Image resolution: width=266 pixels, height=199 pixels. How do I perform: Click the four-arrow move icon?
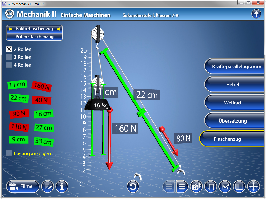tap(253, 187)
